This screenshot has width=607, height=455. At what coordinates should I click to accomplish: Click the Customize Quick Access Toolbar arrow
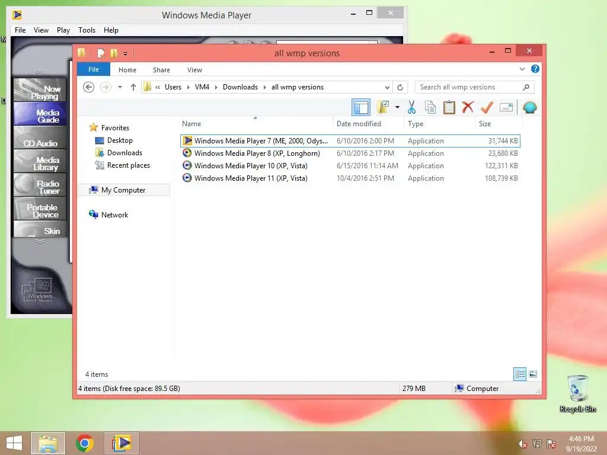(125, 53)
